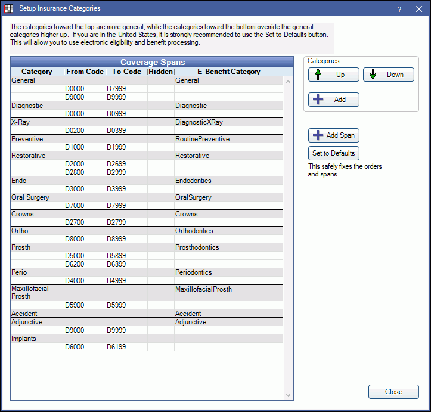This screenshot has height=412, width=431.
Task: Select the Endo category row
Action: click(x=147, y=181)
